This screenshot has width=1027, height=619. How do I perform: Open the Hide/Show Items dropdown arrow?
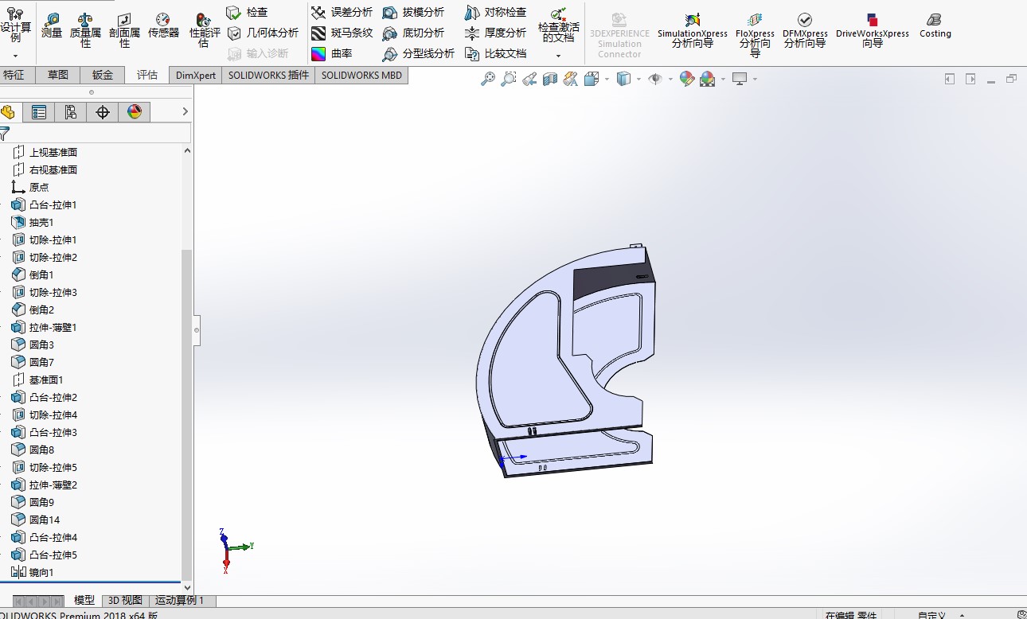point(669,79)
